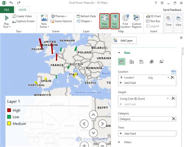
Task: Close the layer pane
Action: [181, 38]
